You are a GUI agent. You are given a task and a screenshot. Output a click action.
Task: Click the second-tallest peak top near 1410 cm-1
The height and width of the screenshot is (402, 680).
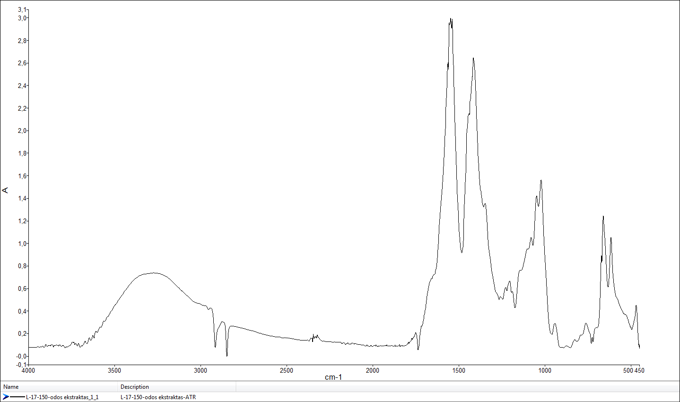coord(473,58)
